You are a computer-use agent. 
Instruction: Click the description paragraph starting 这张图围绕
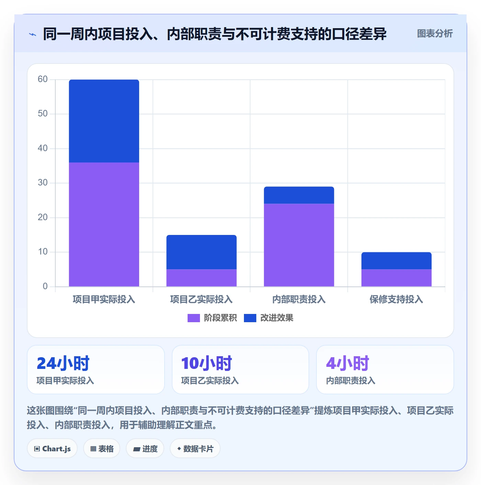[x=240, y=418]
